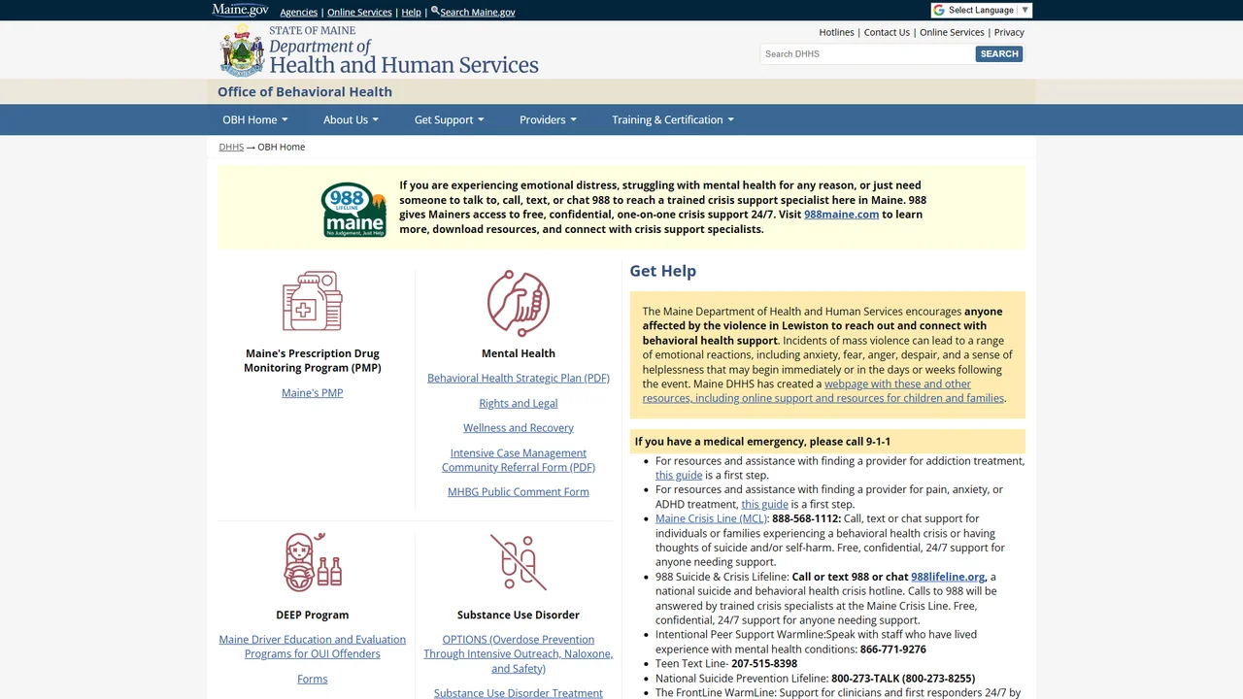Open MHBG Public Comment Form link
The height and width of the screenshot is (699, 1243).
tap(519, 492)
